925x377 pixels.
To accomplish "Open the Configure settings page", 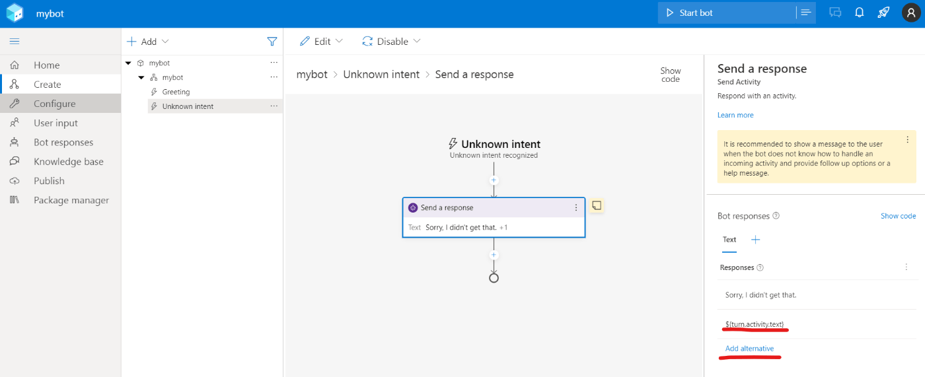I will point(54,103).
